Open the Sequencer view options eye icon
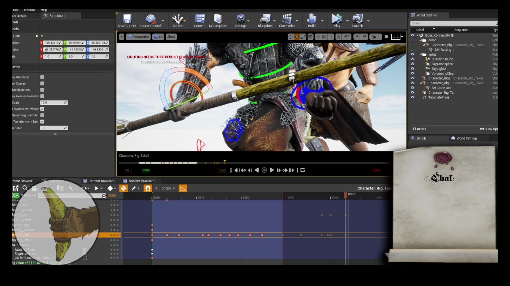Screen dimensions: 510x286 84,188
